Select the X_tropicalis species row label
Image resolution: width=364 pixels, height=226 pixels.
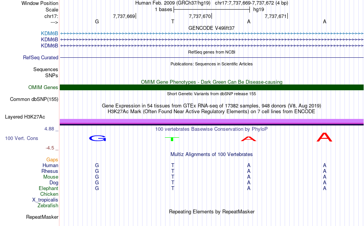tap(45, 200)
